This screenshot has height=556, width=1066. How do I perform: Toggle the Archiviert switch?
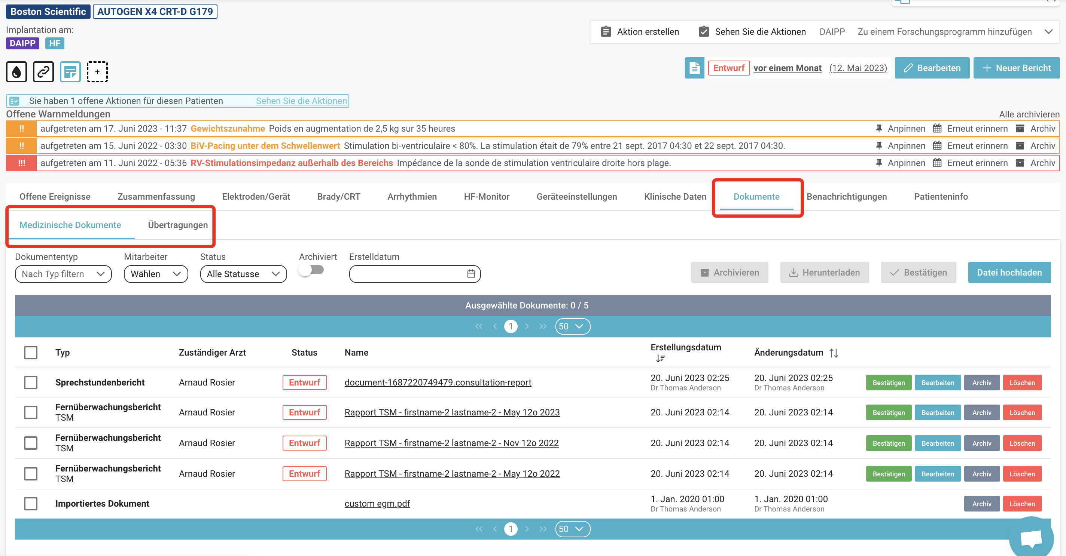pyautogui.click(x=312, y=270)
